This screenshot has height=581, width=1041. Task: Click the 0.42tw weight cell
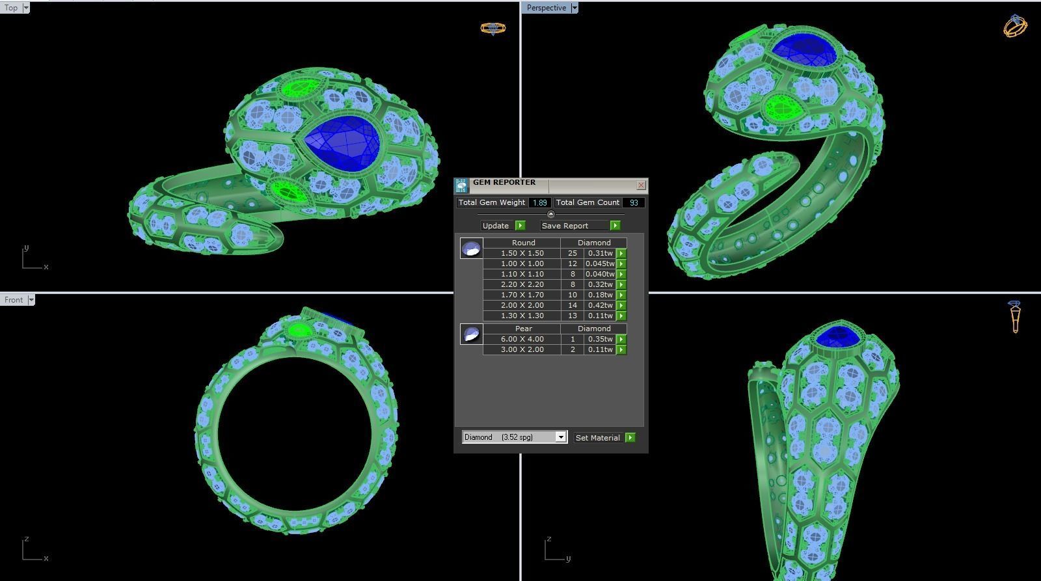[x=600, y=305]
